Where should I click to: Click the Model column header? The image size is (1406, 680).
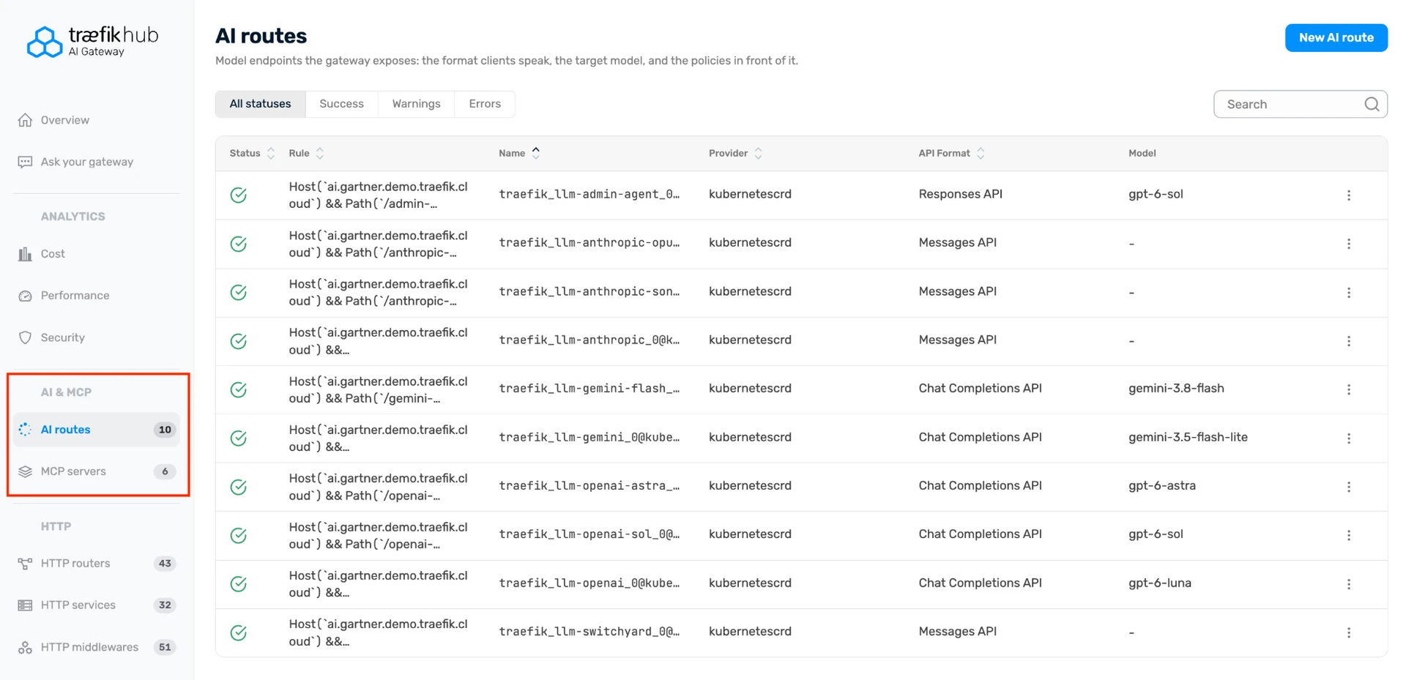[x=1142, y=153]
